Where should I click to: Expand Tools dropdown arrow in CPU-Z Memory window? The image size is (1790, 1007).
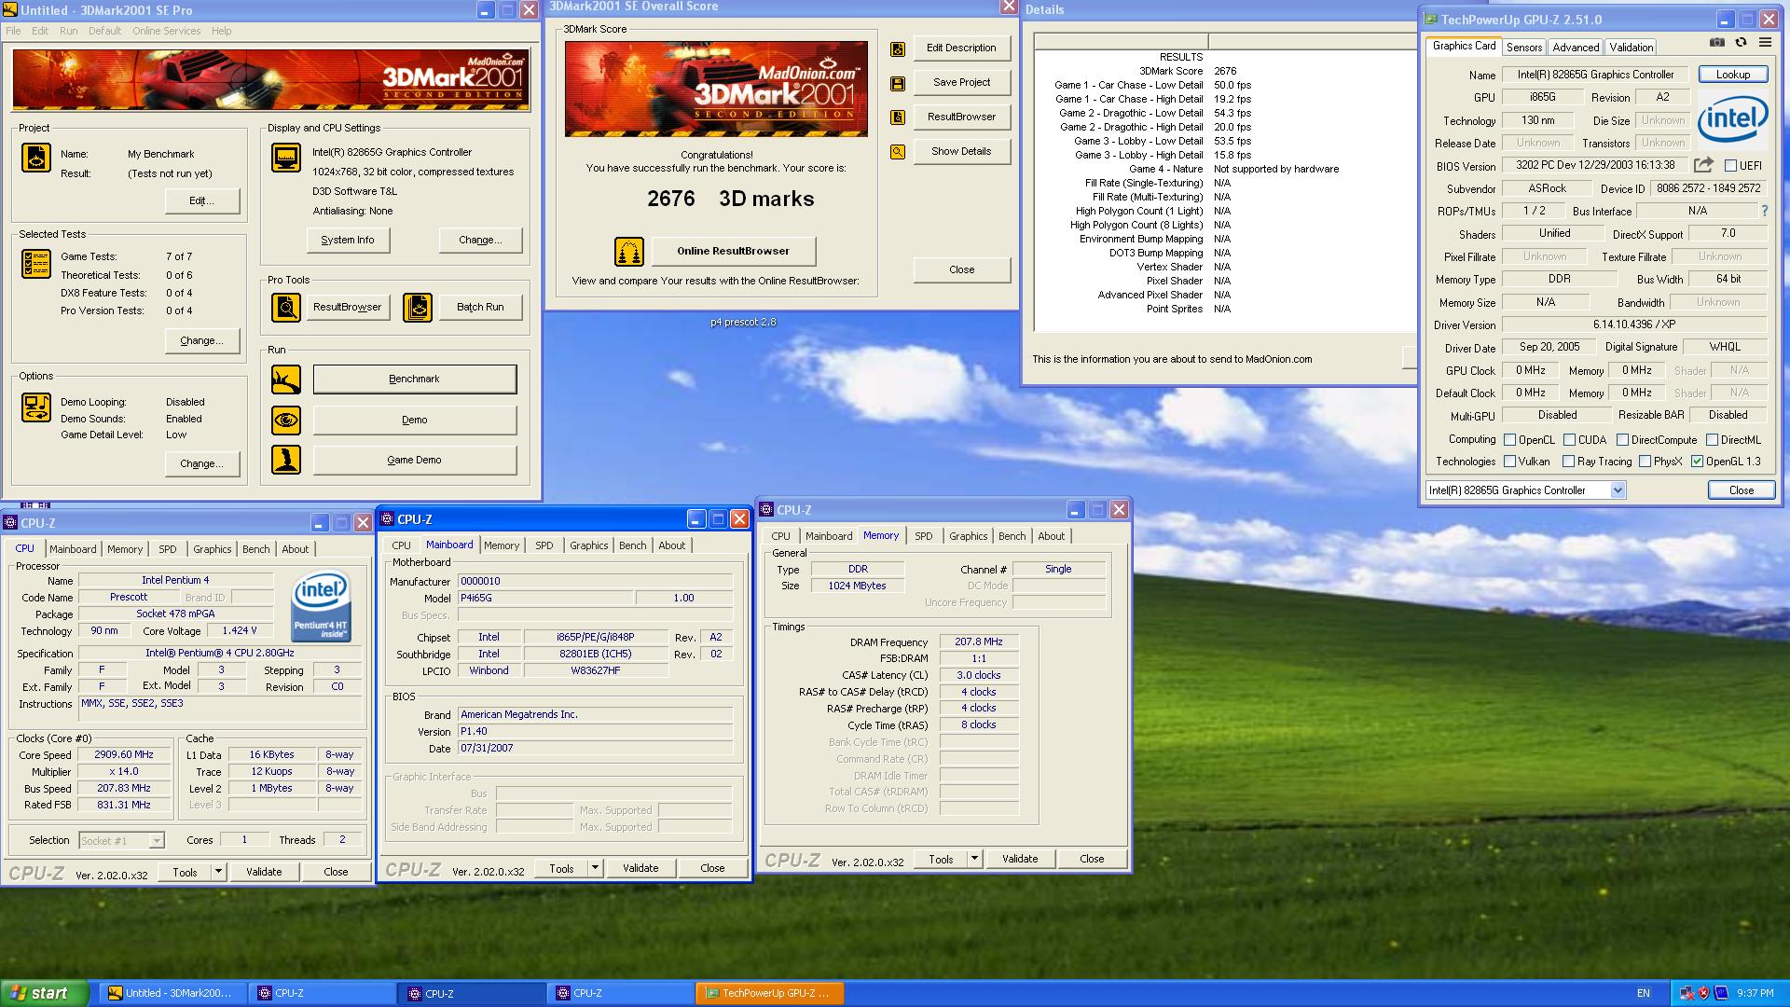(x=974, y=859)
